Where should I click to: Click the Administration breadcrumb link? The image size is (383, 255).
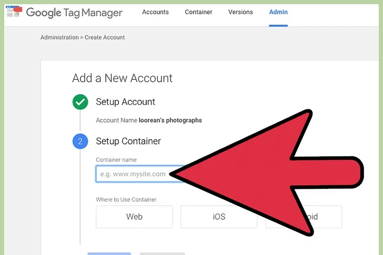[61, 38]
